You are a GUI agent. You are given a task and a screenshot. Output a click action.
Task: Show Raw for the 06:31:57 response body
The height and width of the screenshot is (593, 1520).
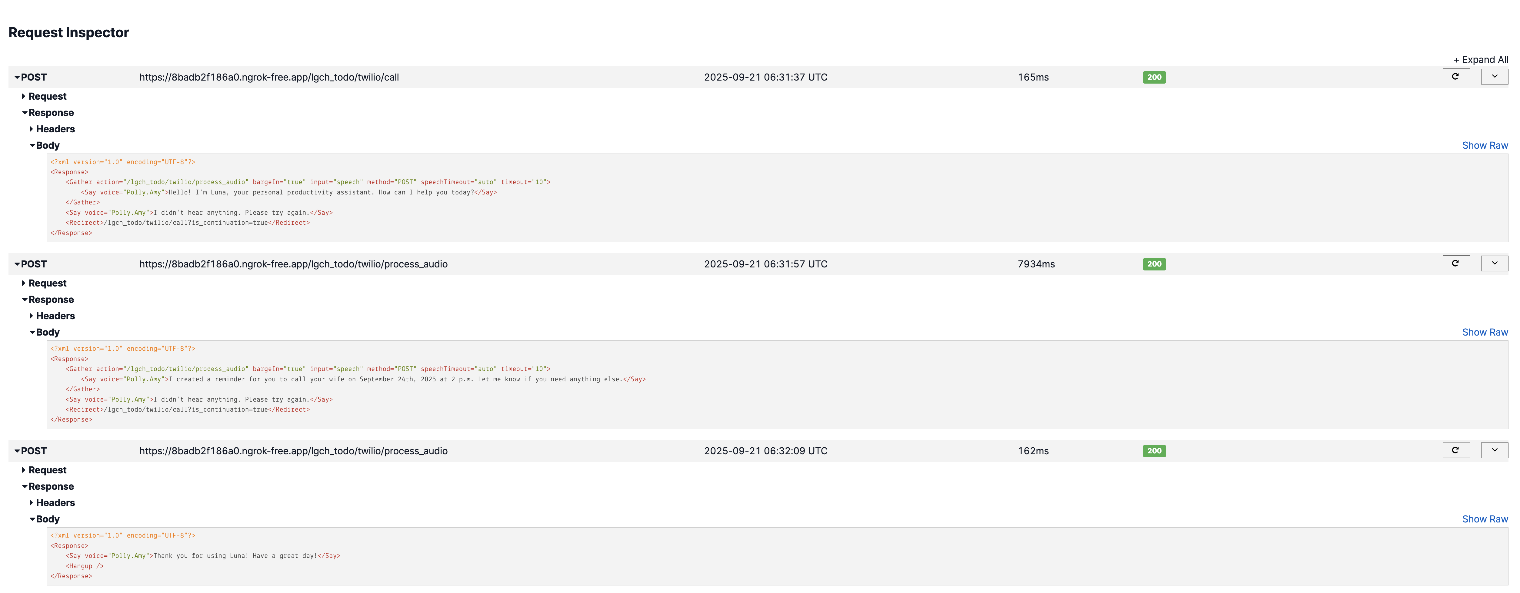[x=1485, y=332]
